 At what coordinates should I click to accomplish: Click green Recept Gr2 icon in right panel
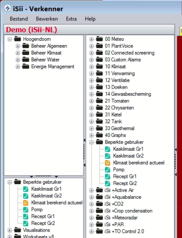[x=108, y=183]
